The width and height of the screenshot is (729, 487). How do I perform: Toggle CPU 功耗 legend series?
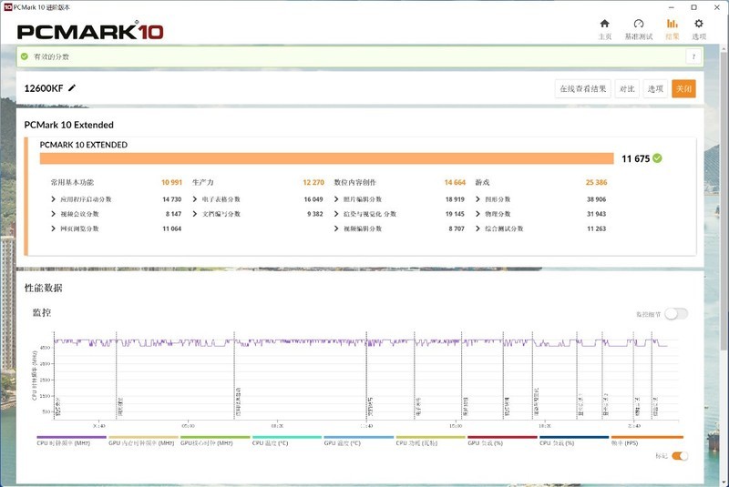pos(430,441)
